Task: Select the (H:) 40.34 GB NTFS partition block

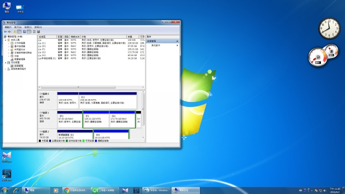Action: [x=111, y=135]
